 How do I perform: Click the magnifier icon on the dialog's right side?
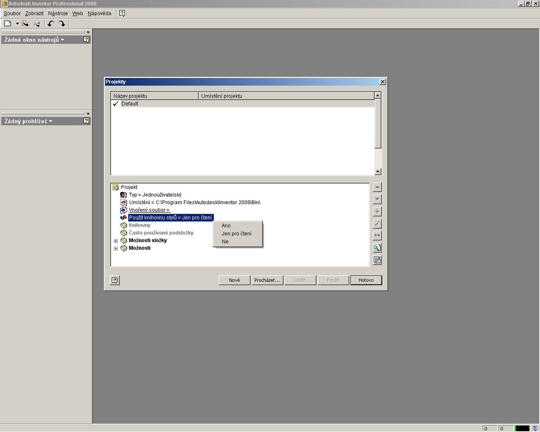(x=377, y=248)
